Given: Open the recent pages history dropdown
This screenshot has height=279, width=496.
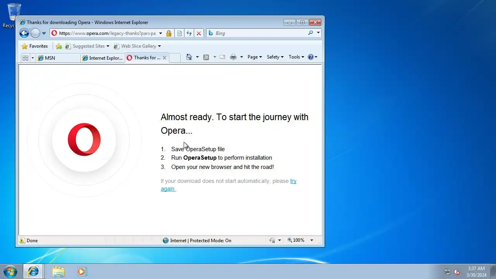Looking at the screenshot, I should (x=44, y=33).
